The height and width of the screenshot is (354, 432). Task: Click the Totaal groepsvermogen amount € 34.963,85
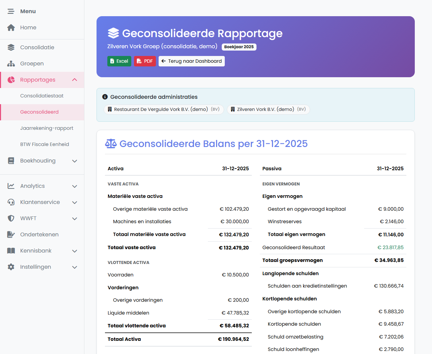(x=389, y=260)
